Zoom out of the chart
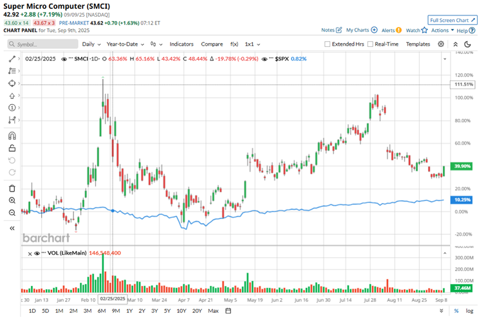 12,213
